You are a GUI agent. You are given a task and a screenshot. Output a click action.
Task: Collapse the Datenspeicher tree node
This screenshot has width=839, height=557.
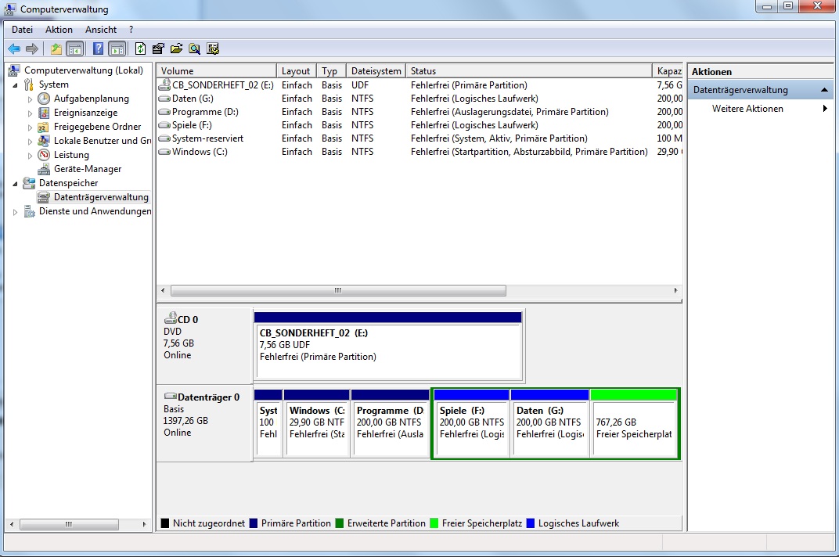(x=16, y=183)
